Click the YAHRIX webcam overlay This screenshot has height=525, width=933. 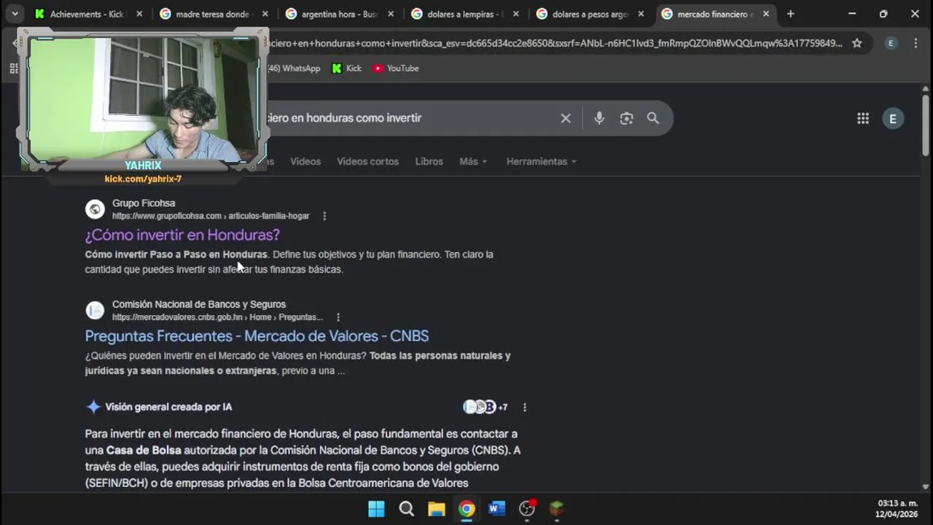(143, 106)
